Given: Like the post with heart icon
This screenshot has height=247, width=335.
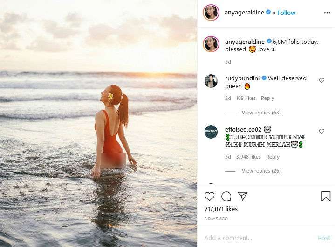Looking at the screenshot, I should tap(210, 196).
